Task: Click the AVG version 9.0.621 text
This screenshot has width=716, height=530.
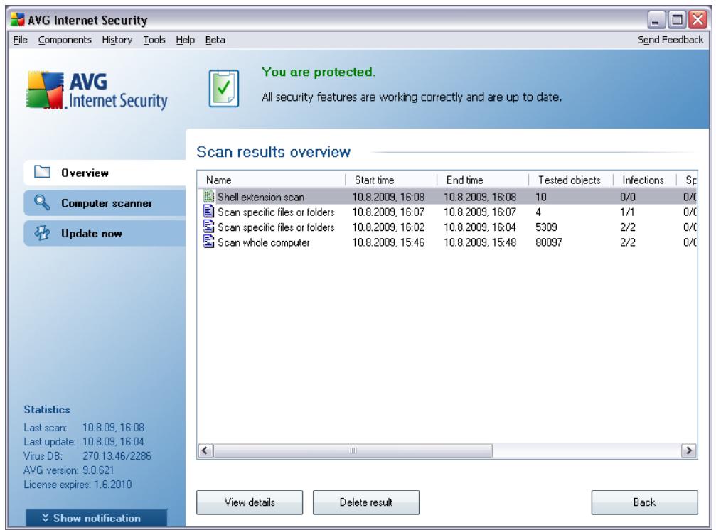Action: [x=69, y=470]
